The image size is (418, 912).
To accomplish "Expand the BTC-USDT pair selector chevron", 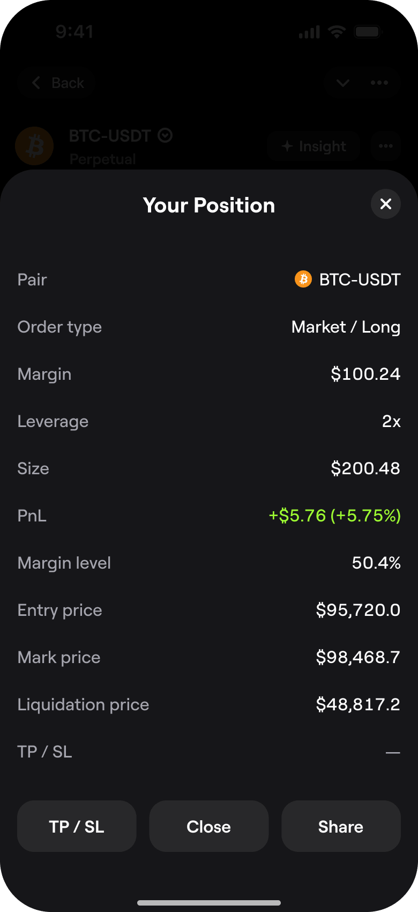I will click(x=165, y=136).
